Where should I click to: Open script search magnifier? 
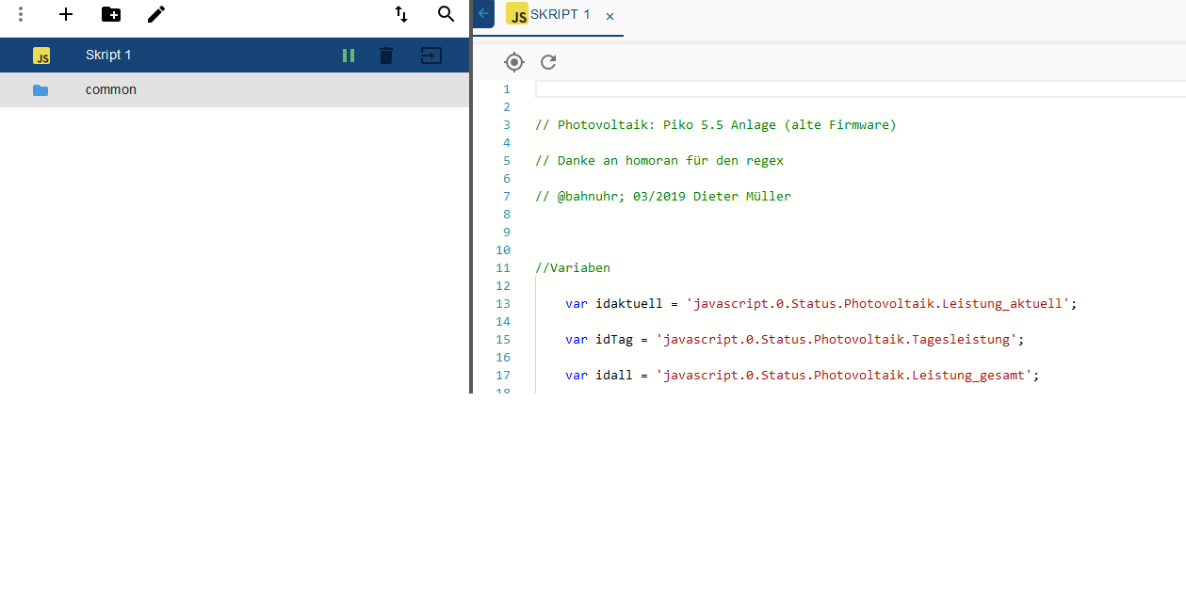pyautogui.click(x=447, y=14)
